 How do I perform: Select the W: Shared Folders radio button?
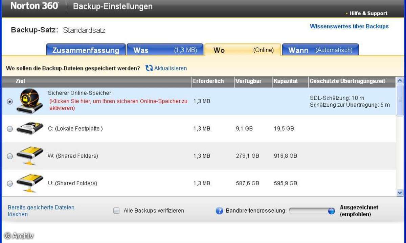pos(10,156)
